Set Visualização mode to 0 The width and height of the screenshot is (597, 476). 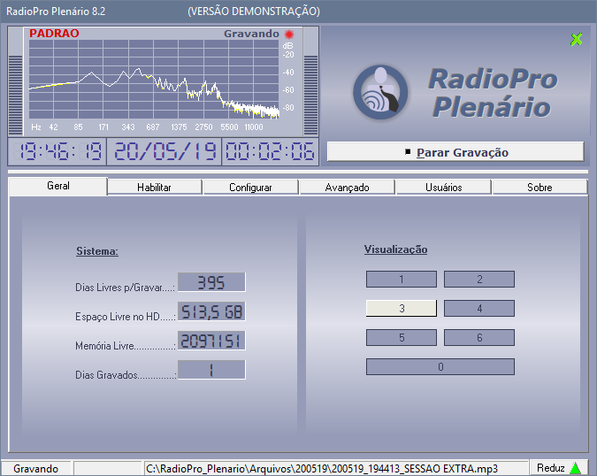point(440,366)
